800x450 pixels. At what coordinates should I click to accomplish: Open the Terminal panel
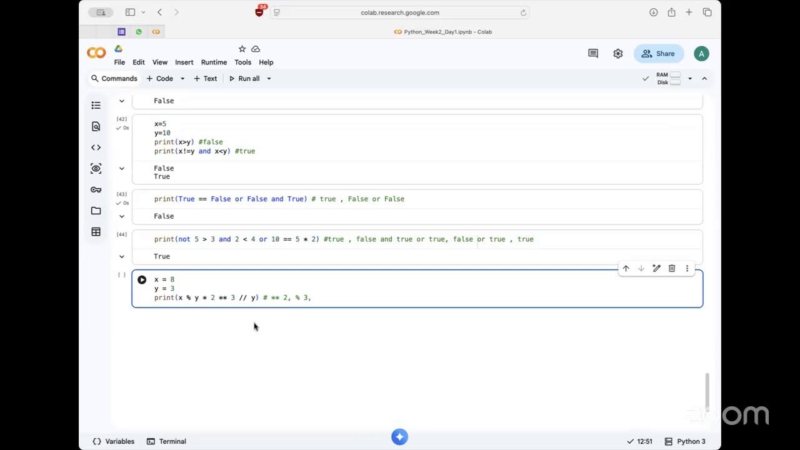[166, 441]
